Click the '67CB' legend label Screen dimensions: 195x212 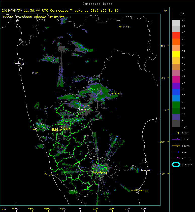pyautogui.click(x=185, y=133)
